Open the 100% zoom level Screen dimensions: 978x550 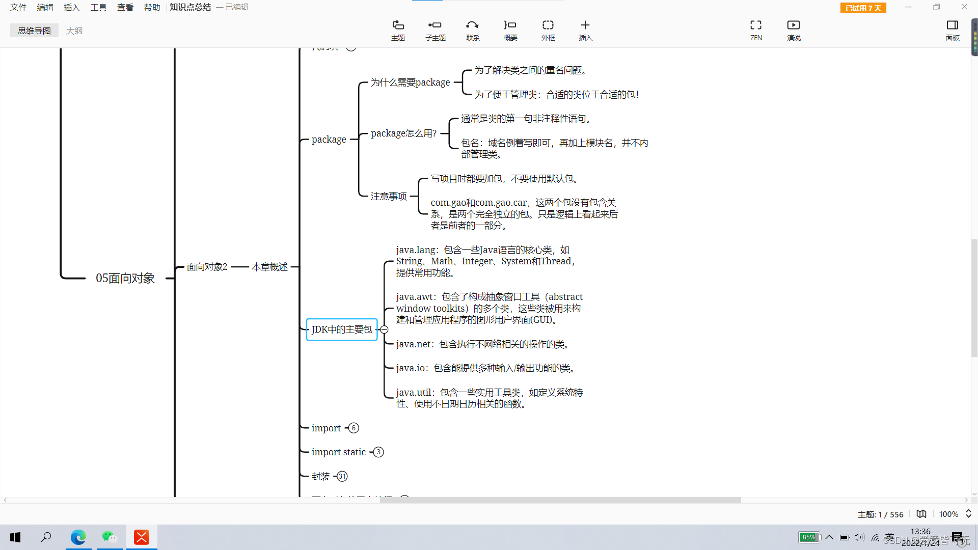pos(948,514)
